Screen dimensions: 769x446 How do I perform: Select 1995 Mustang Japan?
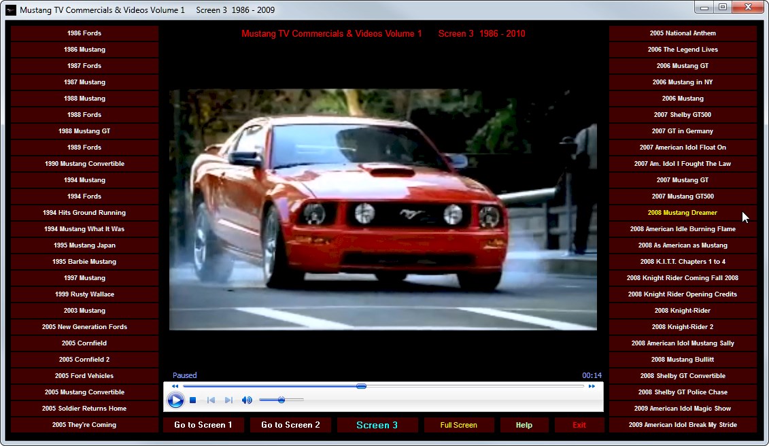click(x=84, y=245)
